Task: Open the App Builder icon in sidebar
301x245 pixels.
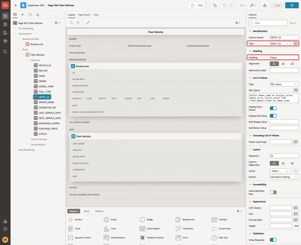Action: 5,16
